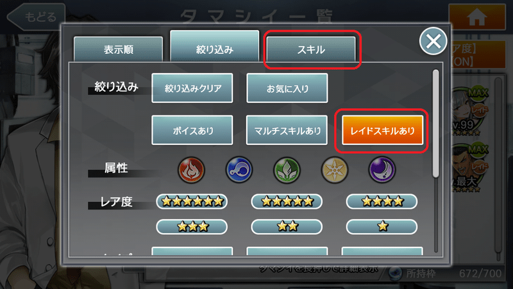Toggle the six-star rarity filter
The width and height of the screenshot is (513, 289).
point(192,201)
